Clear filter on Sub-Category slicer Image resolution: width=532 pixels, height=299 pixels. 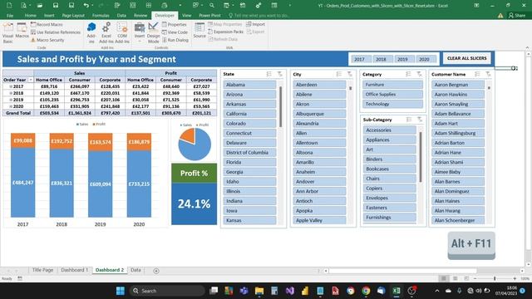click(x=420, y=120)
